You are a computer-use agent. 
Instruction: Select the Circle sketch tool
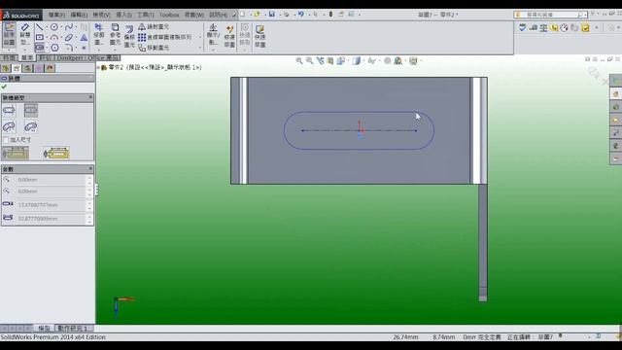click(54, 27)
